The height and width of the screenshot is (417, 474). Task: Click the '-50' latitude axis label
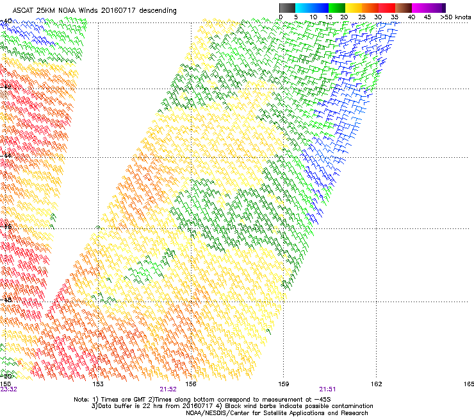pyautogui.click(x=6, y=376)
